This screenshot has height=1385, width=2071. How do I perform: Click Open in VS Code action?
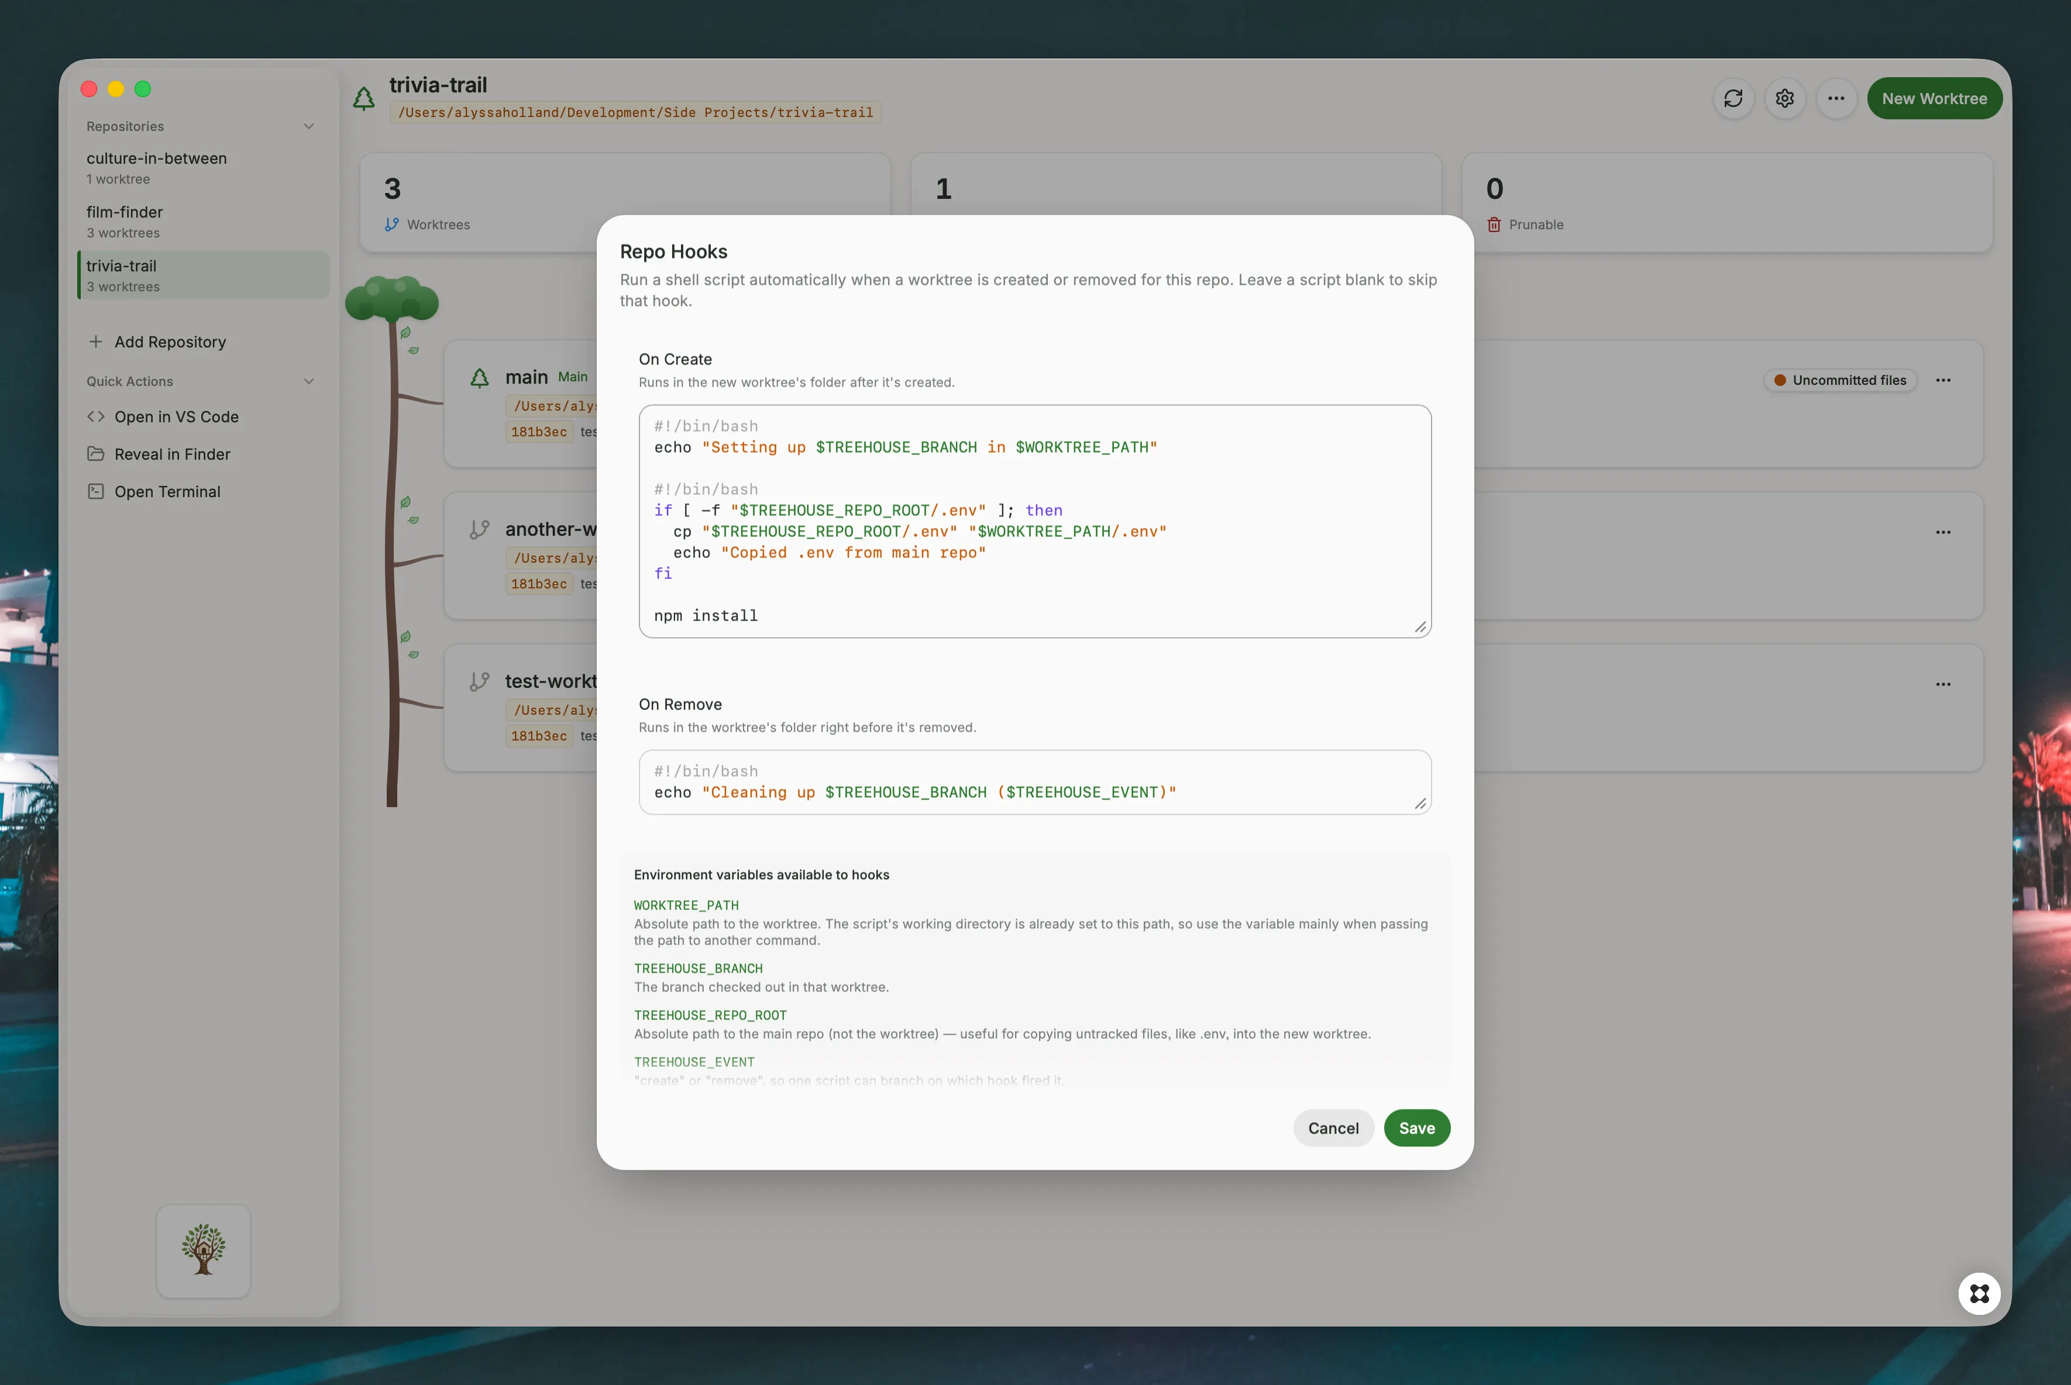tap(176, 417)
